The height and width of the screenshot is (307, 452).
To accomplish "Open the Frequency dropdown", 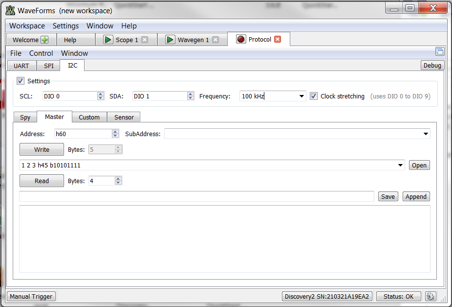I will 301,96.
